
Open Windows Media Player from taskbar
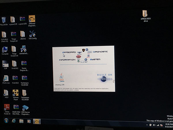(29, 121)
